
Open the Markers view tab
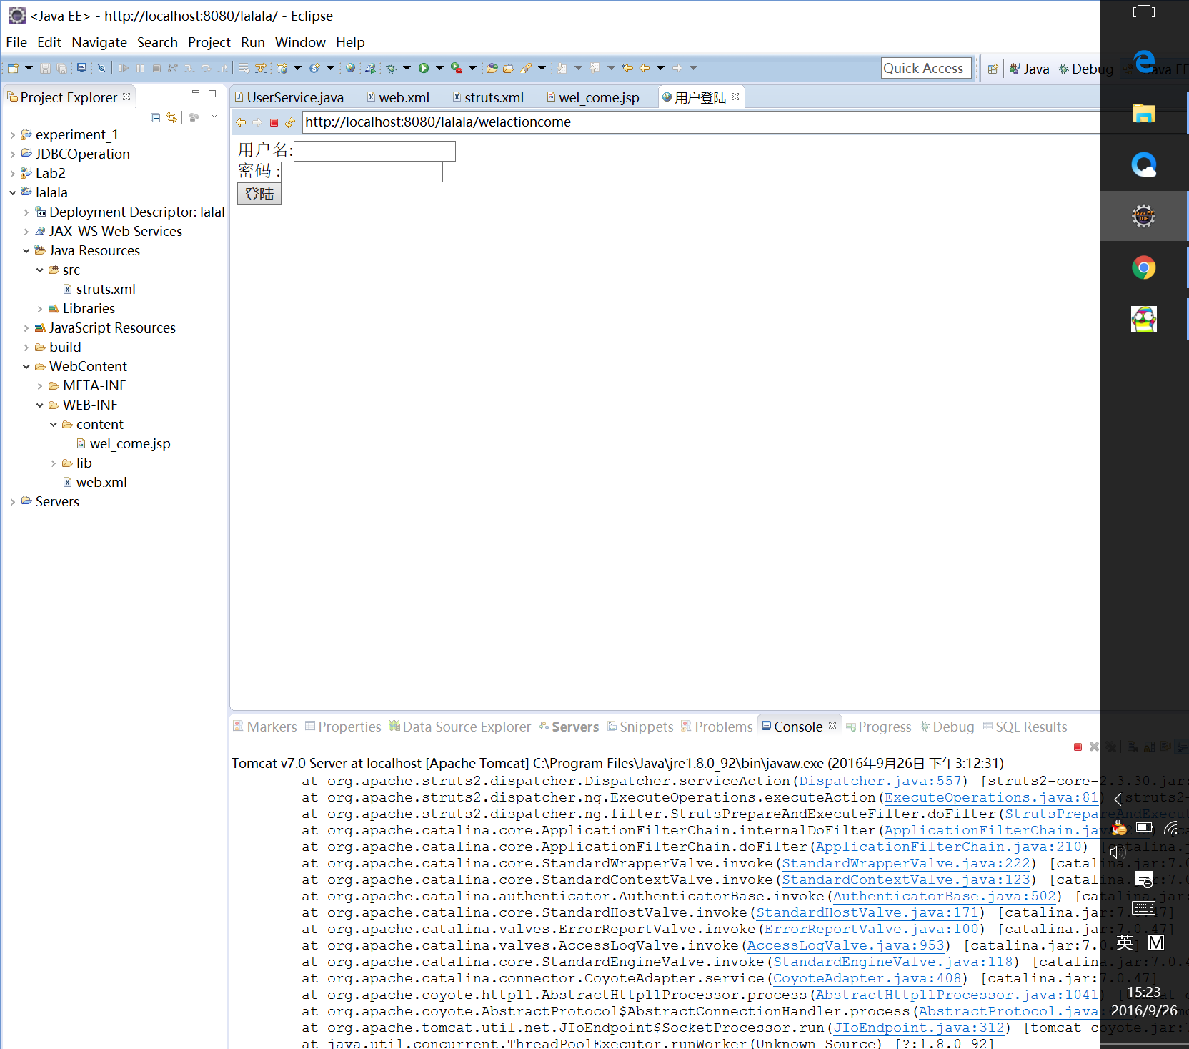coord(265,727)
